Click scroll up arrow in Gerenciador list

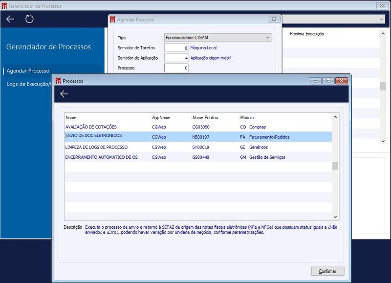pyautogui.click(x=383, y=33)
